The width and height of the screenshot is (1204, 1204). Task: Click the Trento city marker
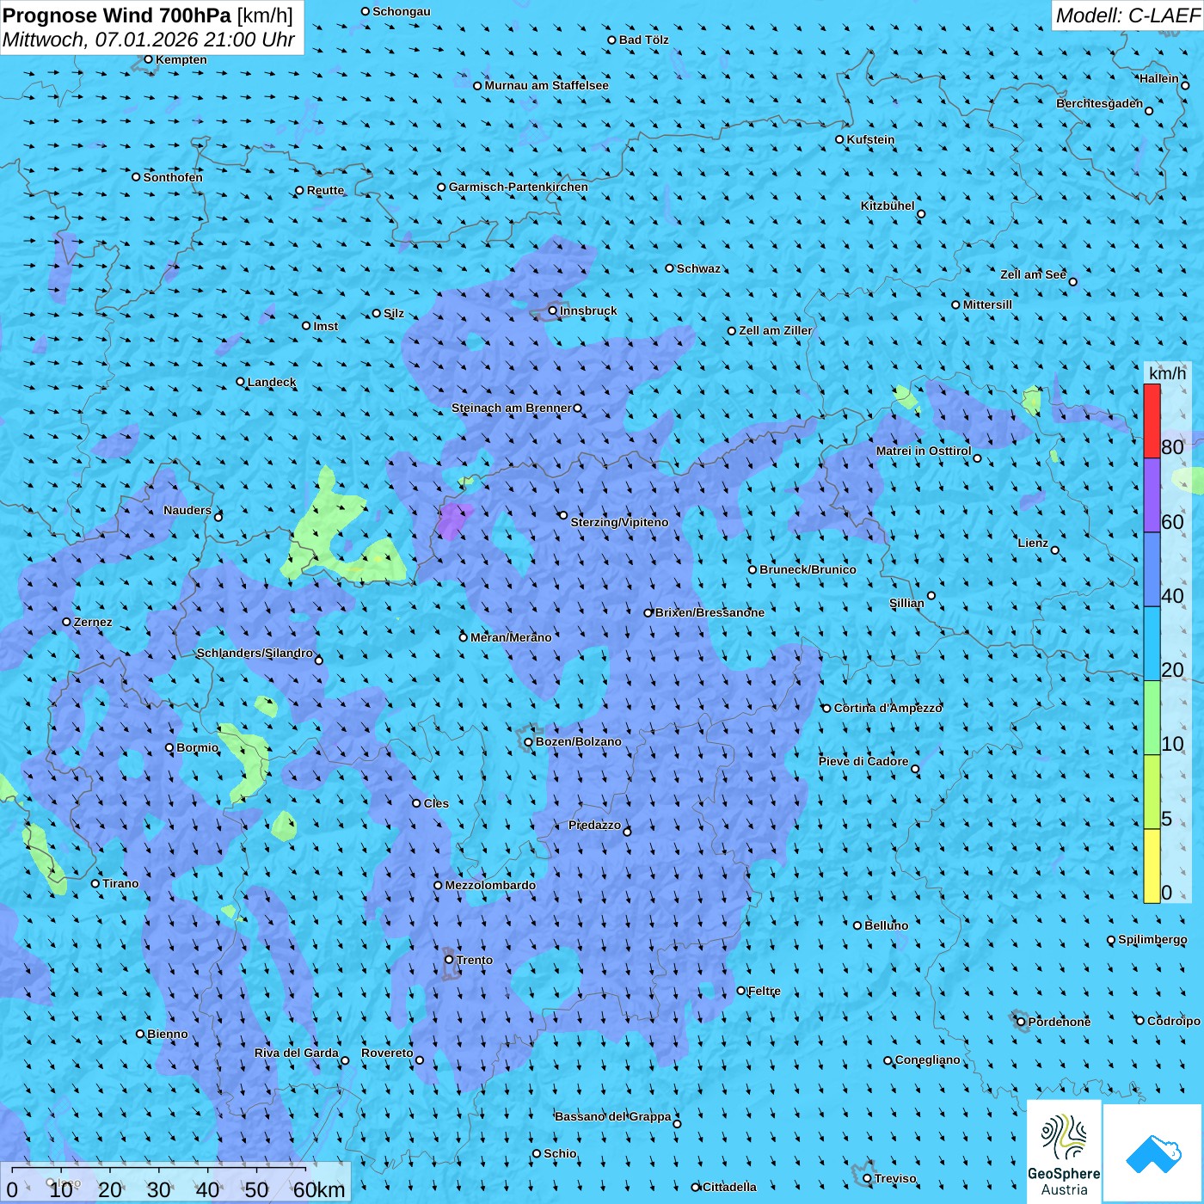[x=449, y=960]
